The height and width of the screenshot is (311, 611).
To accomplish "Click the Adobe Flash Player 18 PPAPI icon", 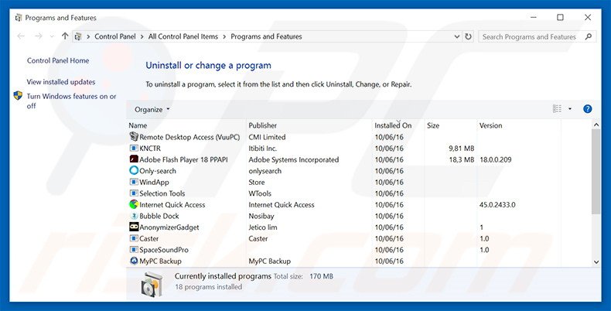I will [134, 159].
